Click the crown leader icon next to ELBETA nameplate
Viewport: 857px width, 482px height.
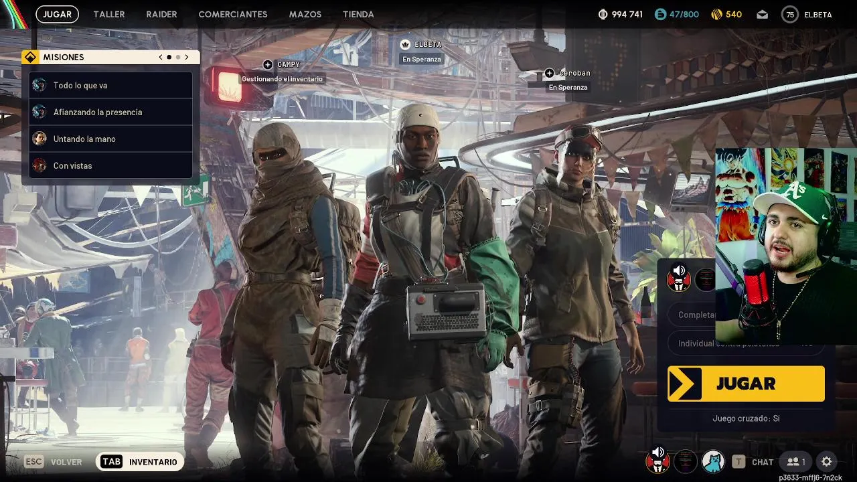click(x=405, y=44)
